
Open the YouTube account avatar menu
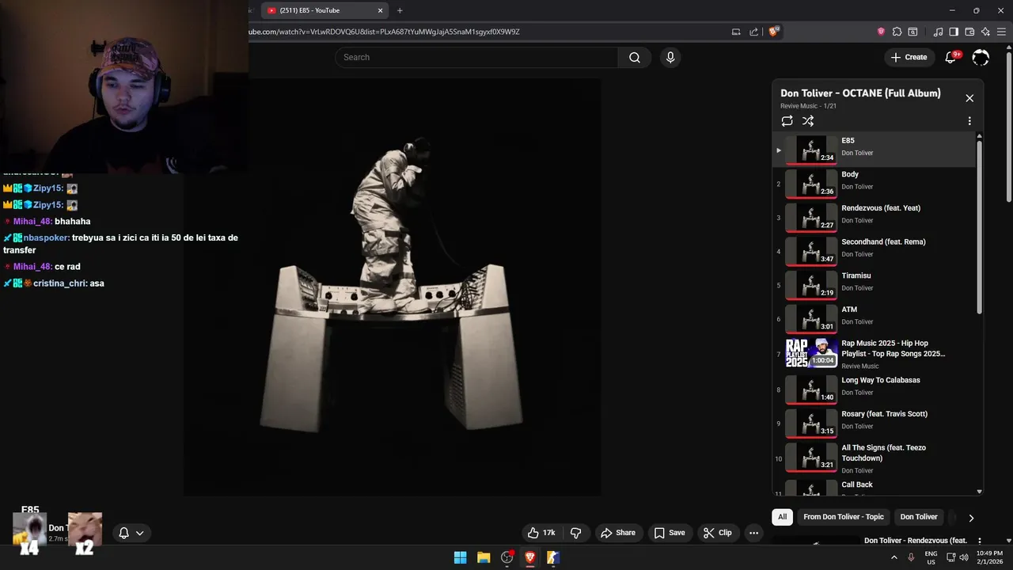tap(981, 57)
